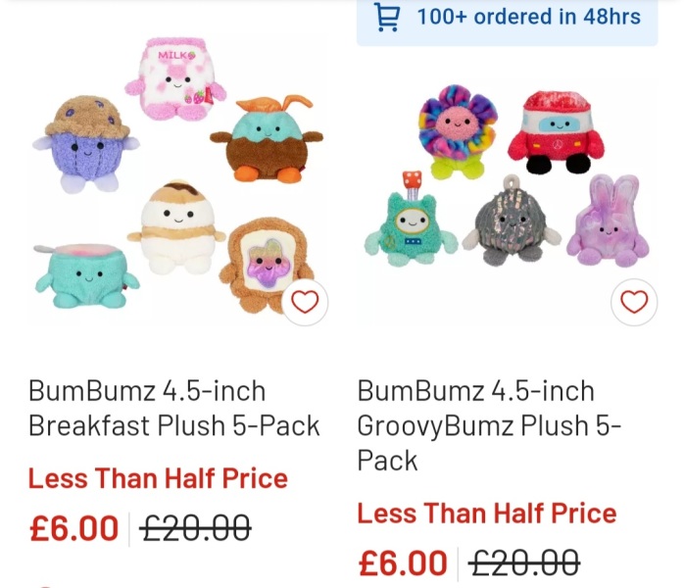Tap the £6.00 price of Breakfast pack
The height and width of the screenshot is (588, 684).
coord(74,529)
